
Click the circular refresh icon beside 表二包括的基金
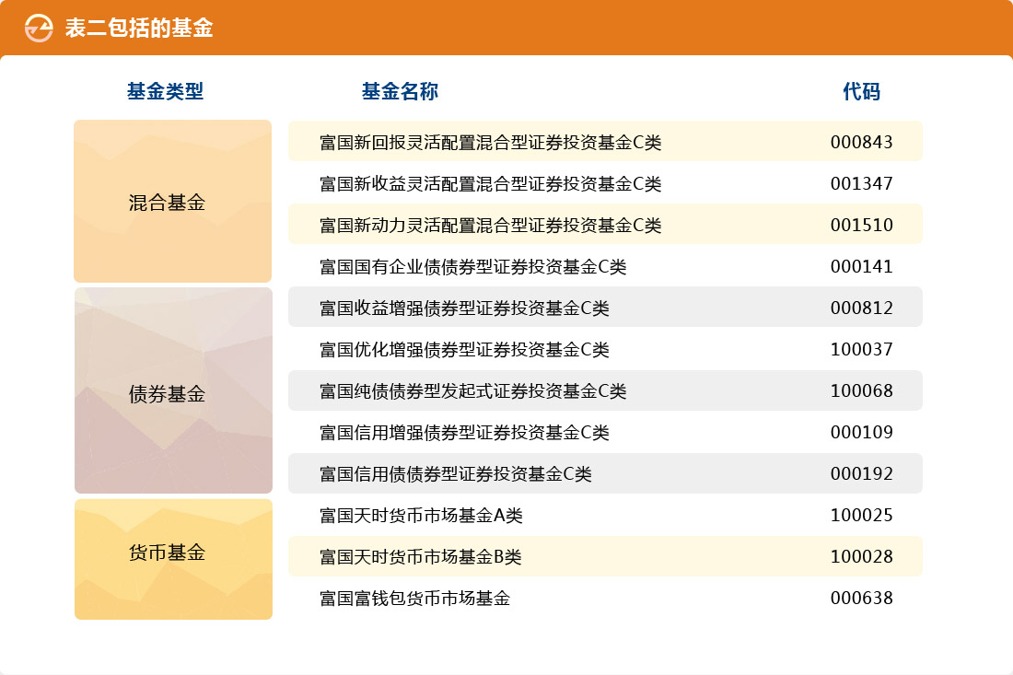coord(39,28)
